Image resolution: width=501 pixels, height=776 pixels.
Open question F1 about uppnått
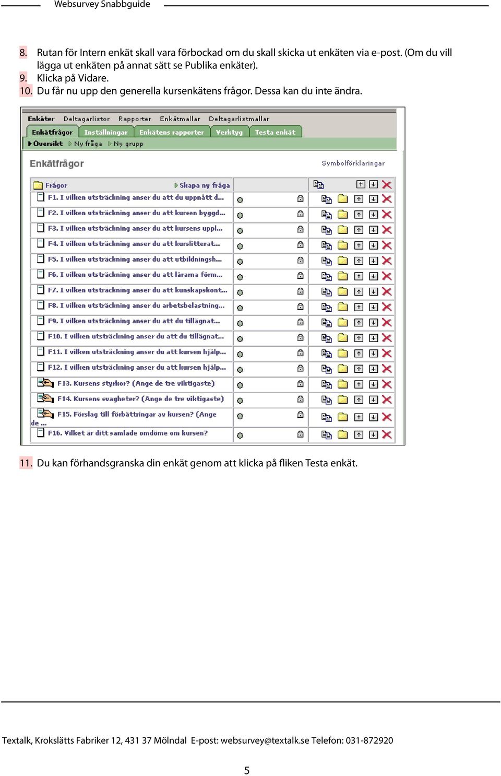pyautogui.click(x=136, y=197)
